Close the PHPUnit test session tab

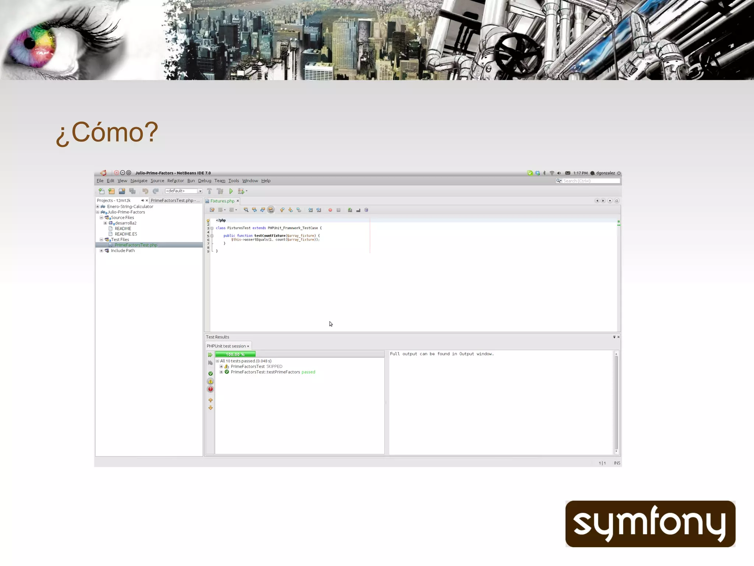pos(248,346)
